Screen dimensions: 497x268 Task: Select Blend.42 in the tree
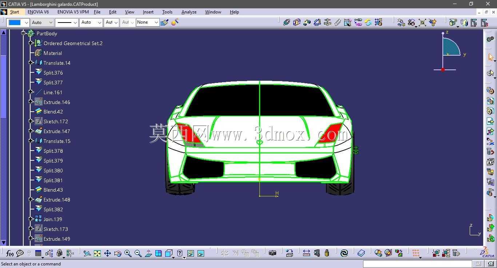pos(53,112)
